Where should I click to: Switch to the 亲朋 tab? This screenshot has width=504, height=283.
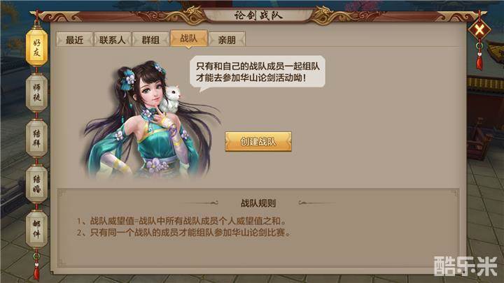pos(227,40)
